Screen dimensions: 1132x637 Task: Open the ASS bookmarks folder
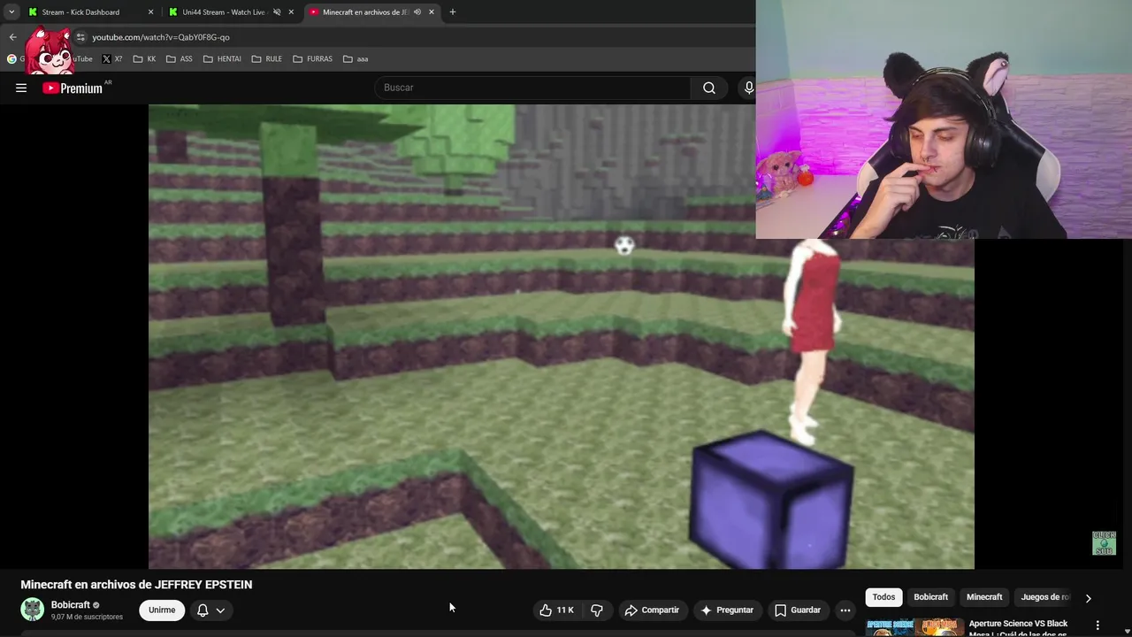click(x=180, y=59)
